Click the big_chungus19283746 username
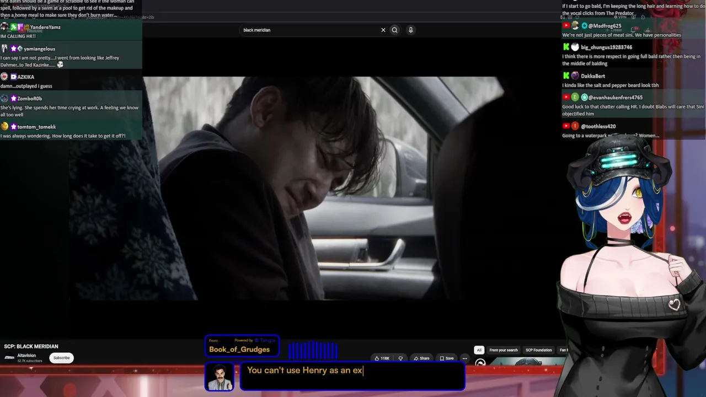This screenshot has height=397, width=706. (x=606, y=47)
